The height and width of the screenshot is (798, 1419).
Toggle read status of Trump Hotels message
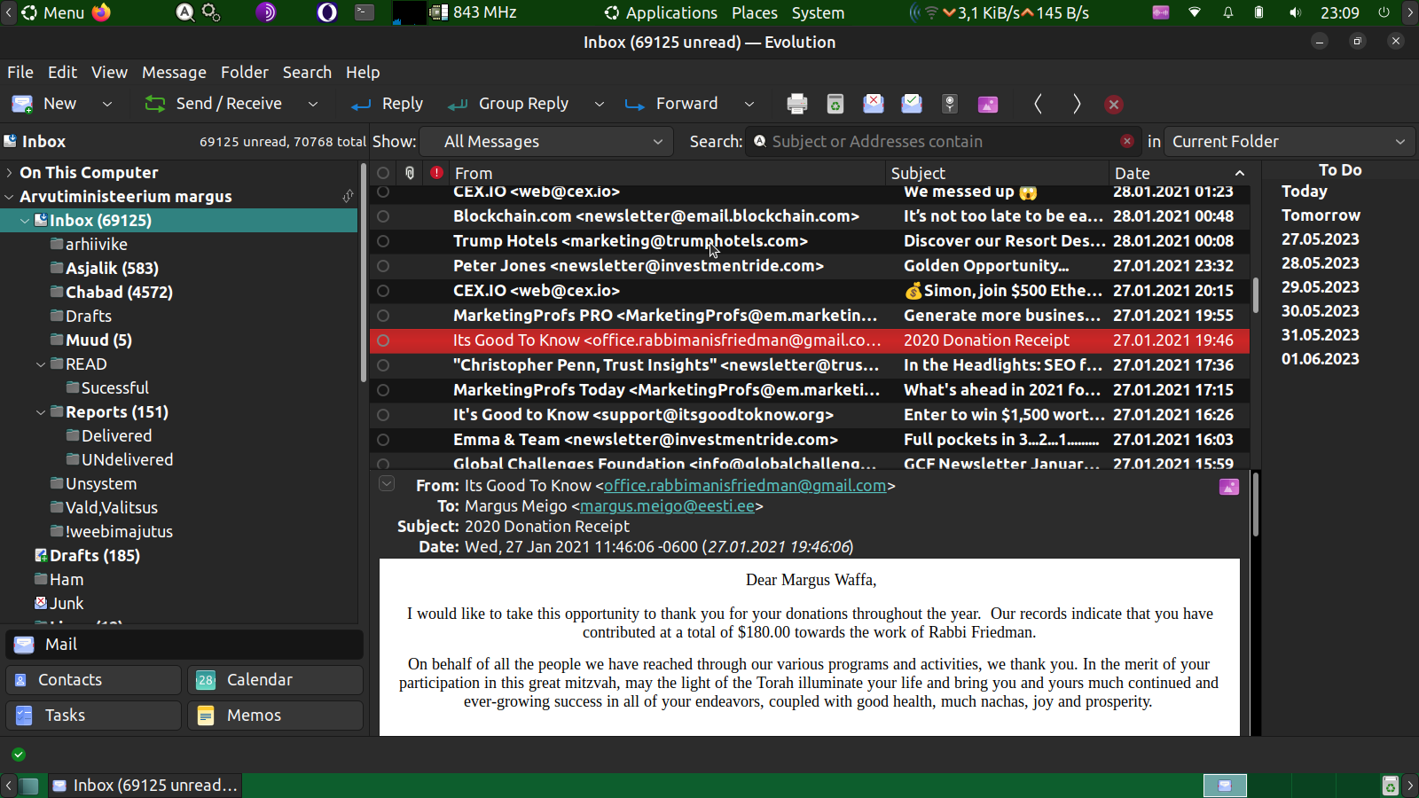tap(383, 241)
